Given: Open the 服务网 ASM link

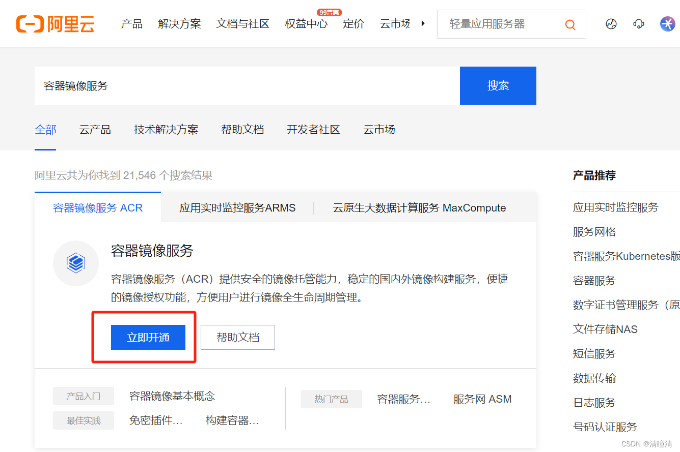Looking at the screenshot, I should tap(482, 399).
